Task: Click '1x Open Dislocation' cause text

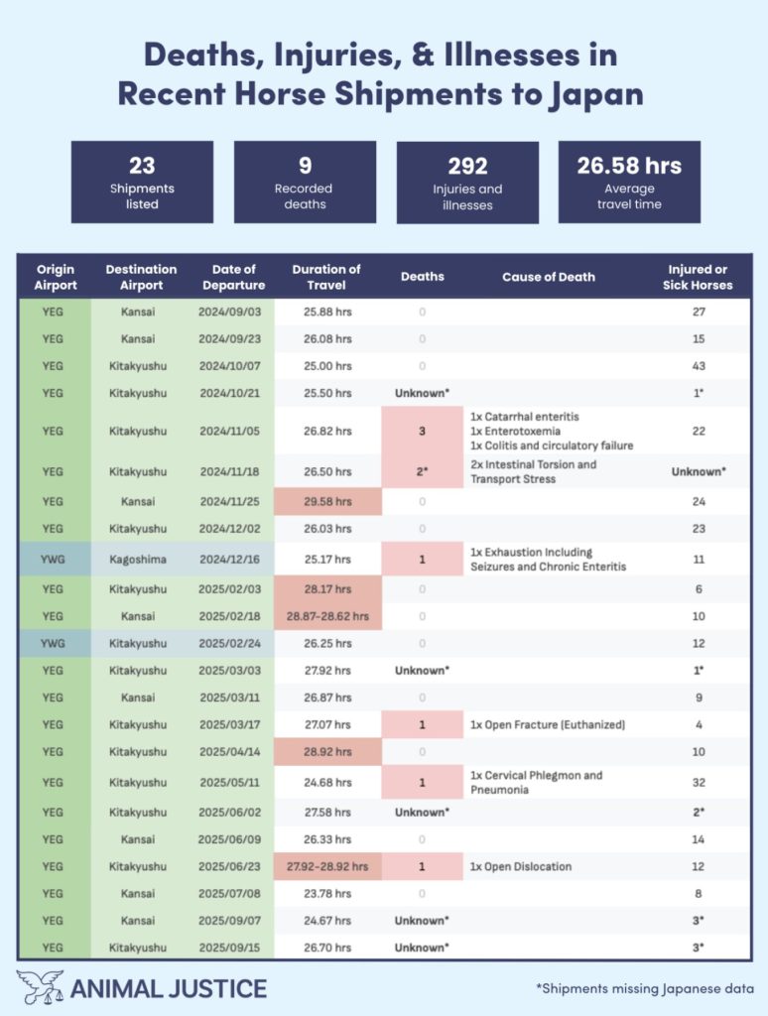Action: [x=521, y=867]
